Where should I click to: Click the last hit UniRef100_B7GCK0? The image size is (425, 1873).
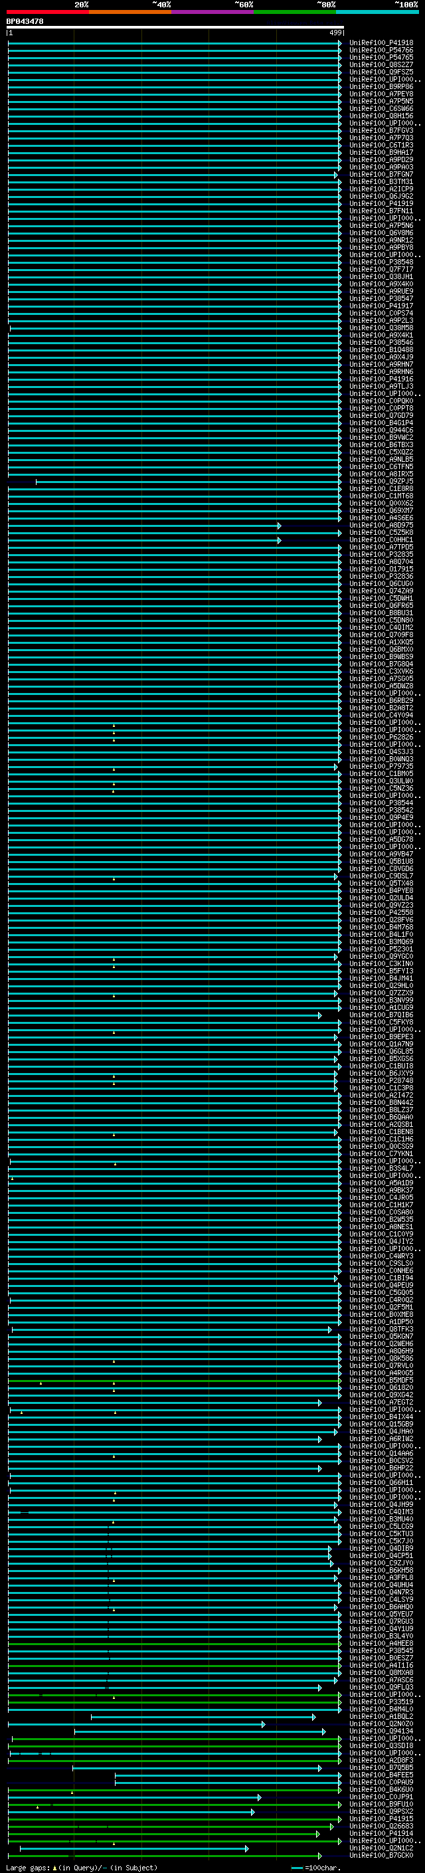click(381, 1856)
